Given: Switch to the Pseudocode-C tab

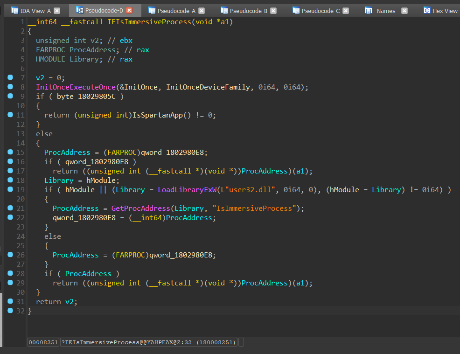Looking at the screenshot, I should tap(321, 11).
